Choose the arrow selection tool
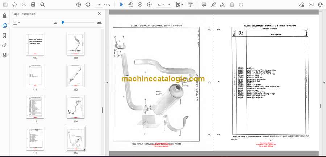The height and width of the screenshot is (157, 326). [121, 5]
